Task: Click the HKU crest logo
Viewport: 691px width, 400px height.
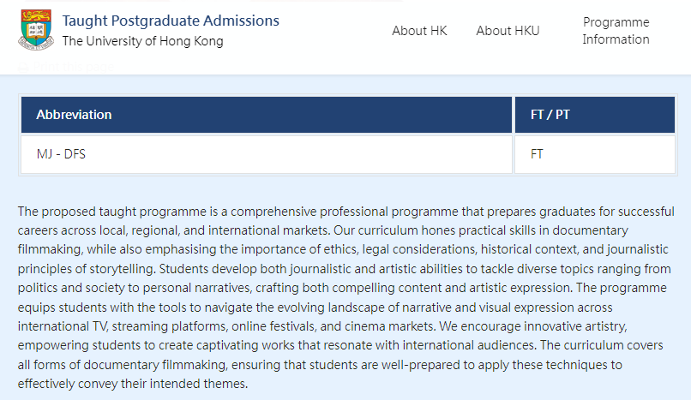Action: (x=36, y=30)
